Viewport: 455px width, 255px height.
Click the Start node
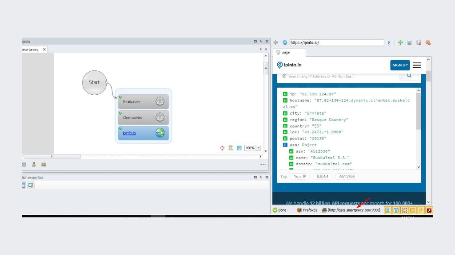(x=94, y=82)
